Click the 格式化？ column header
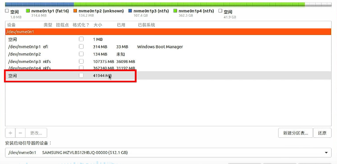The width and height of the screenshot is (337, 164). [x=81, y=25]
